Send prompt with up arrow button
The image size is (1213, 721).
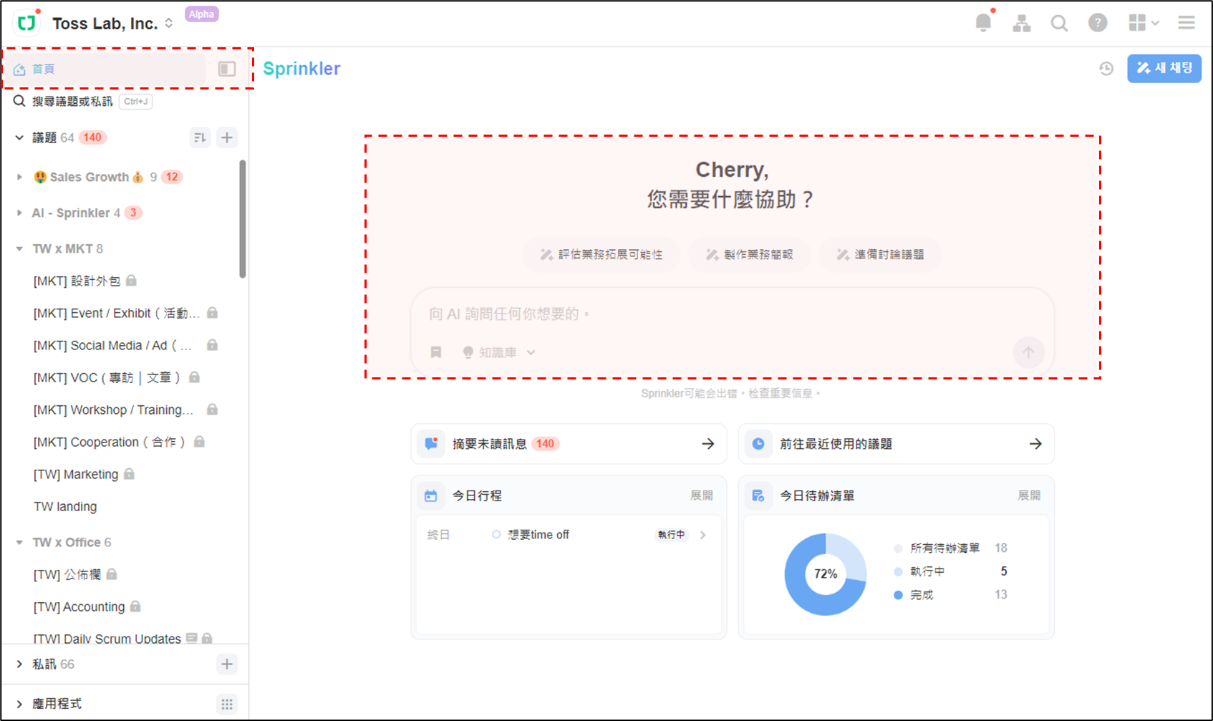coord(1028,352)
